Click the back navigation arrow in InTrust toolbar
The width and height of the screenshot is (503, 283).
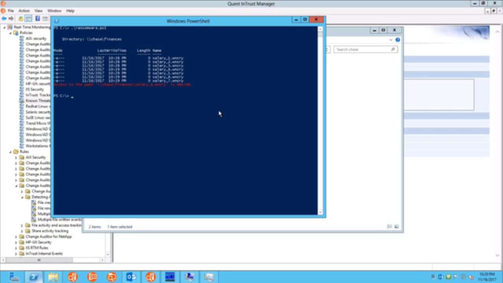point(3,17)
